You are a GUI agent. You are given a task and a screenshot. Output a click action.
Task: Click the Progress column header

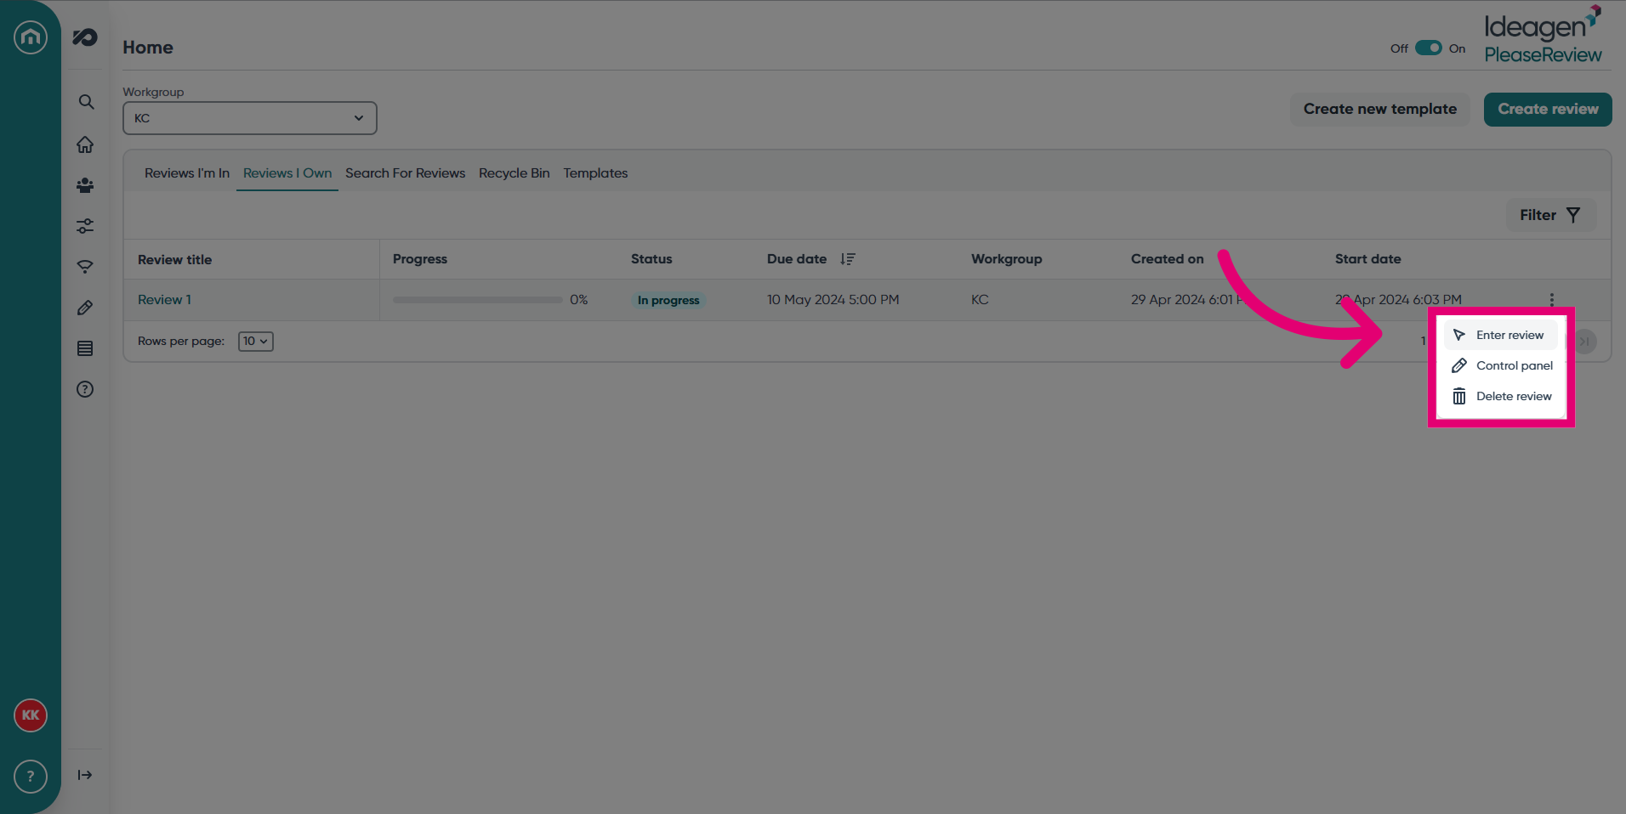click(x=420, y=259)
